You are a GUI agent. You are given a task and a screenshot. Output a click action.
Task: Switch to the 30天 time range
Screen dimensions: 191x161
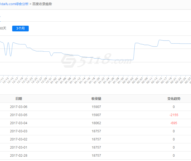click(x=3, y=28)
